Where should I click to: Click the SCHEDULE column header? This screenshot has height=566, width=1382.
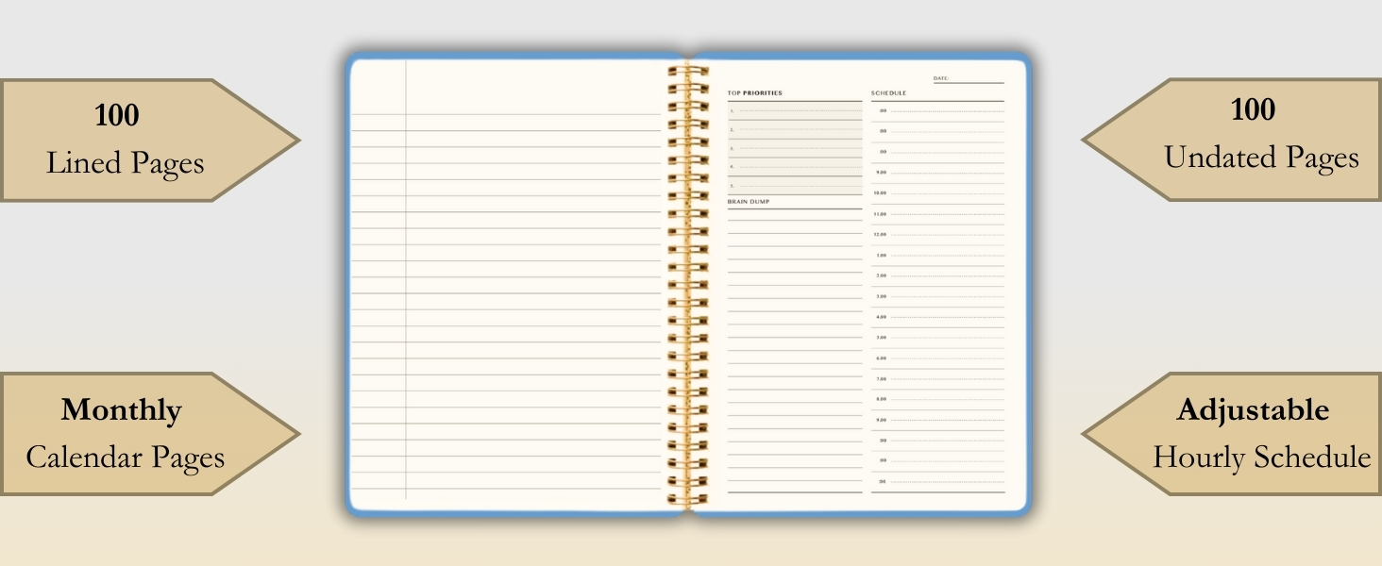pos(887,92)
